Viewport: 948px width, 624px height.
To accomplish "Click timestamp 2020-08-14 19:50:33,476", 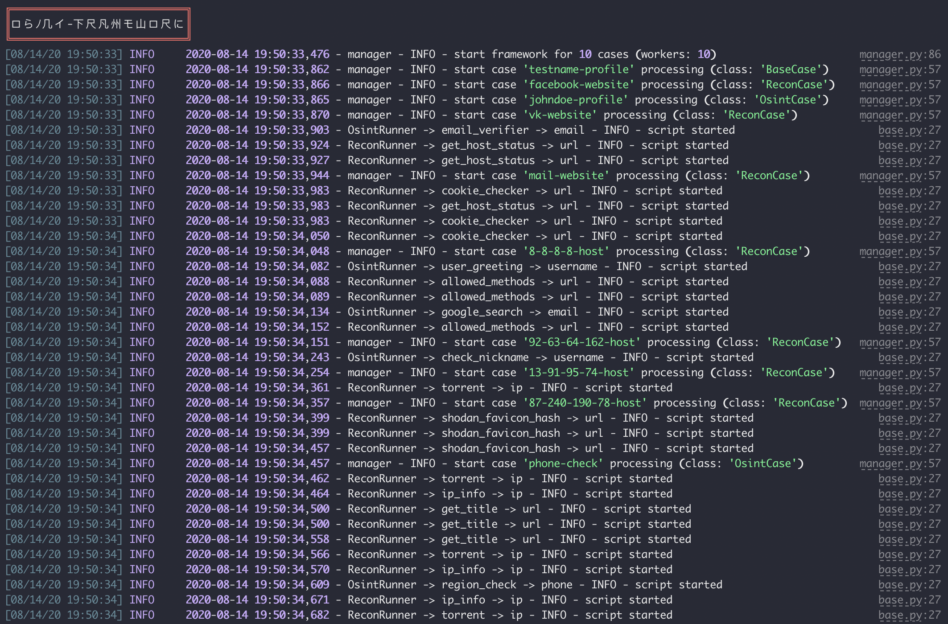I will click(x=257, y=54).
